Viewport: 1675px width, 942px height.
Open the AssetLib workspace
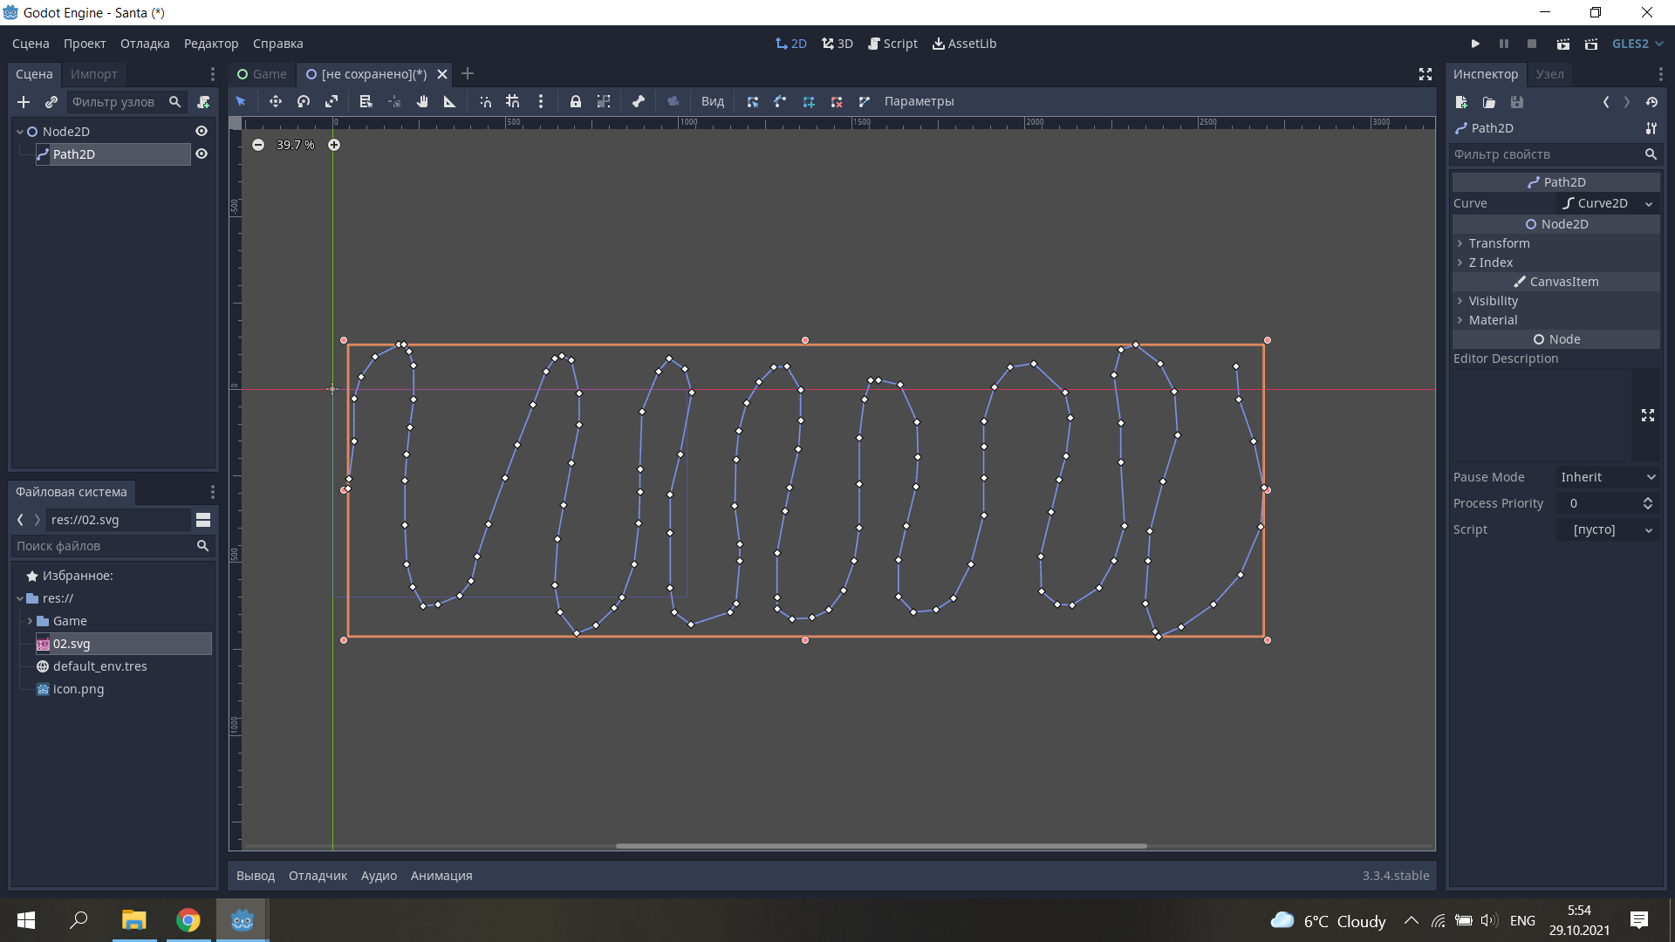tap(963, 44)
